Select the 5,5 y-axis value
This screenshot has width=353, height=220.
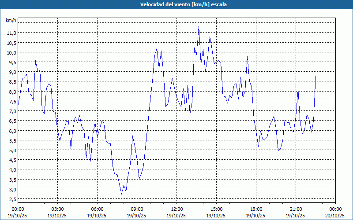click(x=11, y=140)
